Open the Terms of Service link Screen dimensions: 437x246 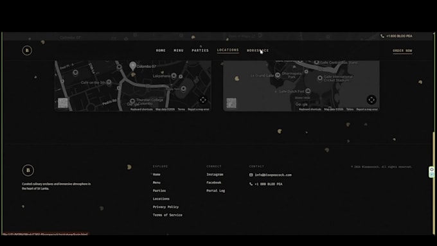coord(168,215)
